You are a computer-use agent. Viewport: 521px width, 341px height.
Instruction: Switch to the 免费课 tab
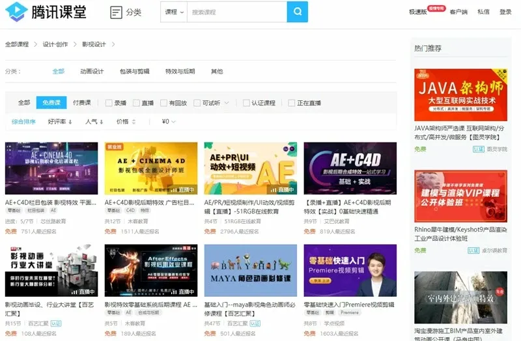pos(51,103)
